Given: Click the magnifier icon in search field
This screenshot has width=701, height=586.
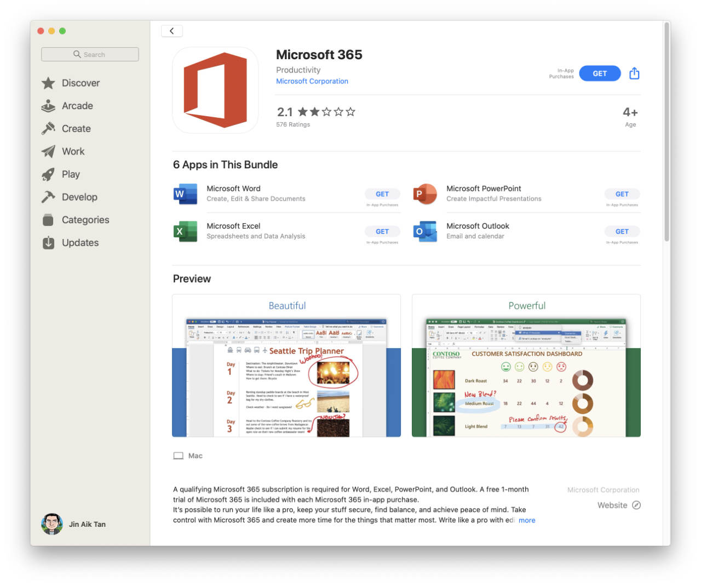Looking at the screenshot, I should [x=77, y=54].
